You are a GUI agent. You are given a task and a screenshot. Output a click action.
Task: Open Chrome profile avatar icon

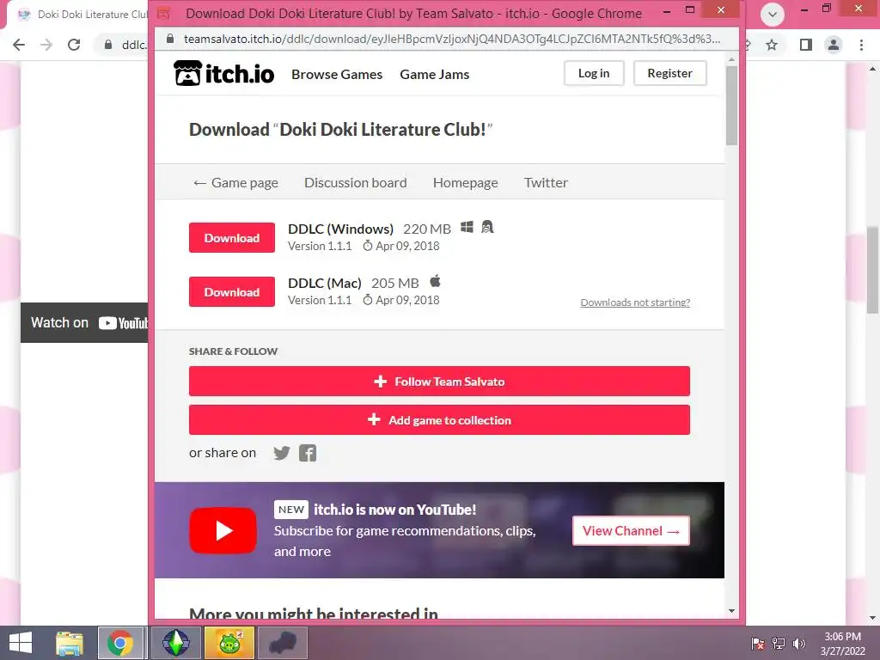tap(834, 45)
